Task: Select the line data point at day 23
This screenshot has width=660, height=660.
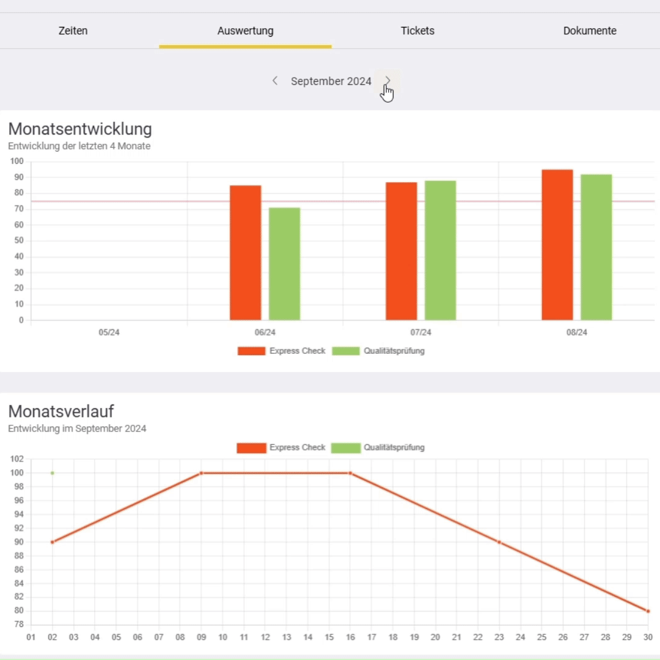Action: point(499,542)
